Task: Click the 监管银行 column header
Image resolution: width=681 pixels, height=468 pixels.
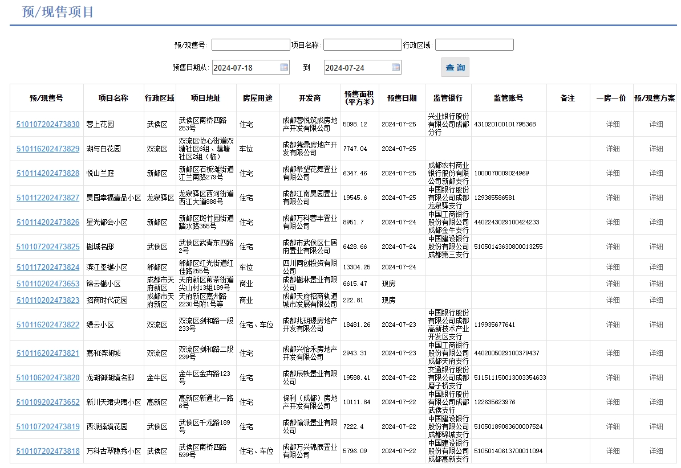Action: [448, 98]
